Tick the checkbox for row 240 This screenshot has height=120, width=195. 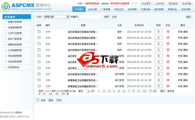click(39, 56)
